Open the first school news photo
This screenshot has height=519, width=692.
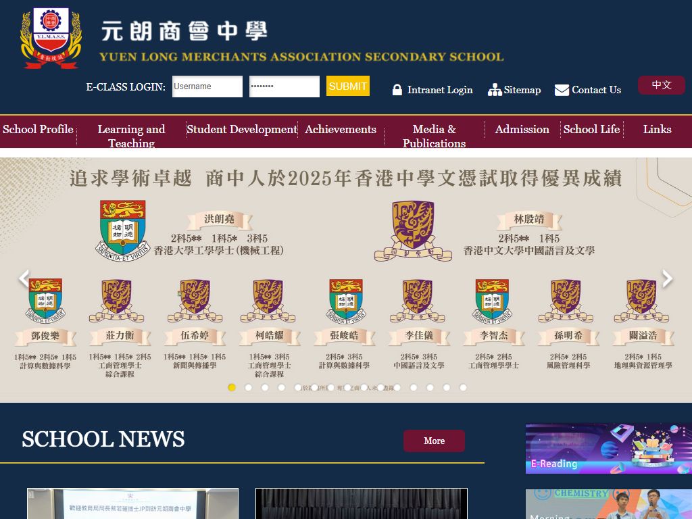[133, 503]
